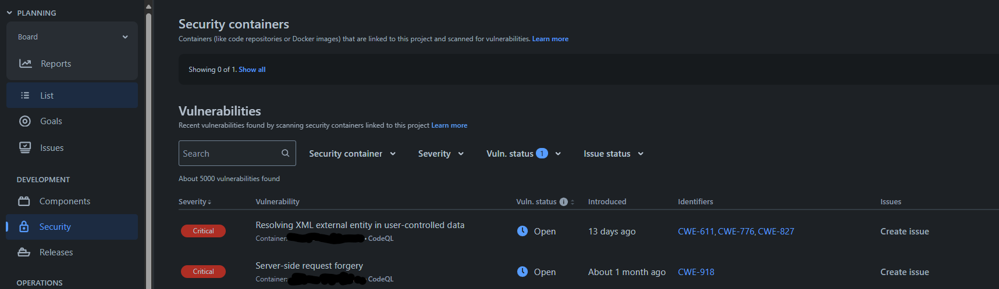Click Learn more under Vulnerabilities

click(449, 125)
